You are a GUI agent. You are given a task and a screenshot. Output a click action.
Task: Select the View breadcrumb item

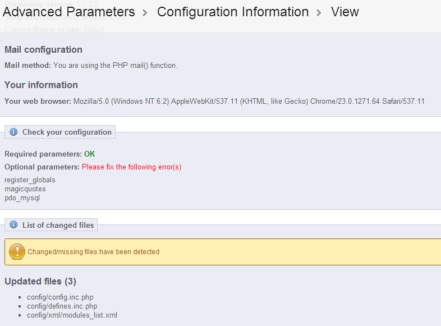coord(345,12)
